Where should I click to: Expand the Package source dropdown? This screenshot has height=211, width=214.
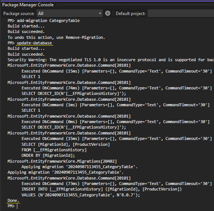70,13
